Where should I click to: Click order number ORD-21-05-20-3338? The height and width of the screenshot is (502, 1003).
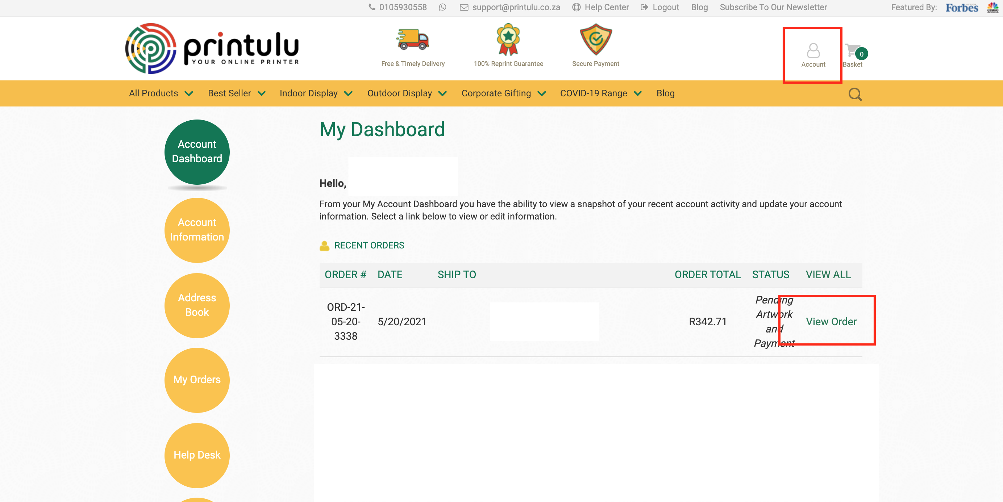pyautogui.click(x=346, y=321)
